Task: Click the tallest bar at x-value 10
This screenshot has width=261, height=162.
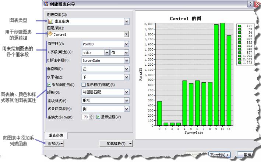Action: pos(223,74)
